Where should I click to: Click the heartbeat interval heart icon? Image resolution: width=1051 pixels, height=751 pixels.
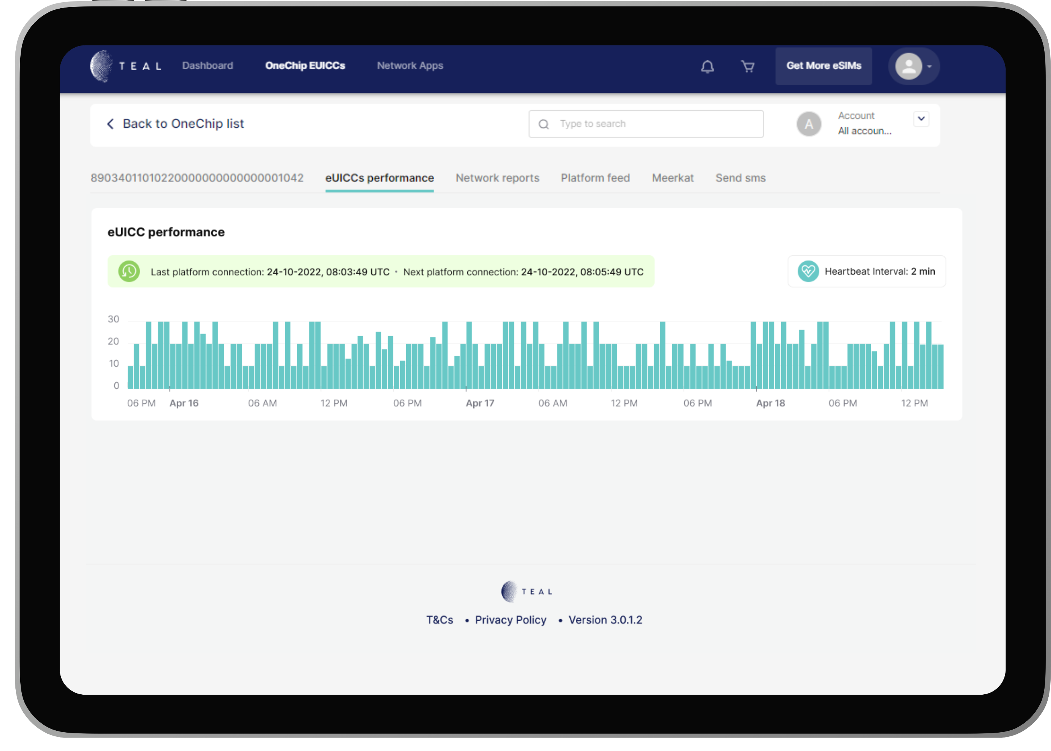click(808, 271)
